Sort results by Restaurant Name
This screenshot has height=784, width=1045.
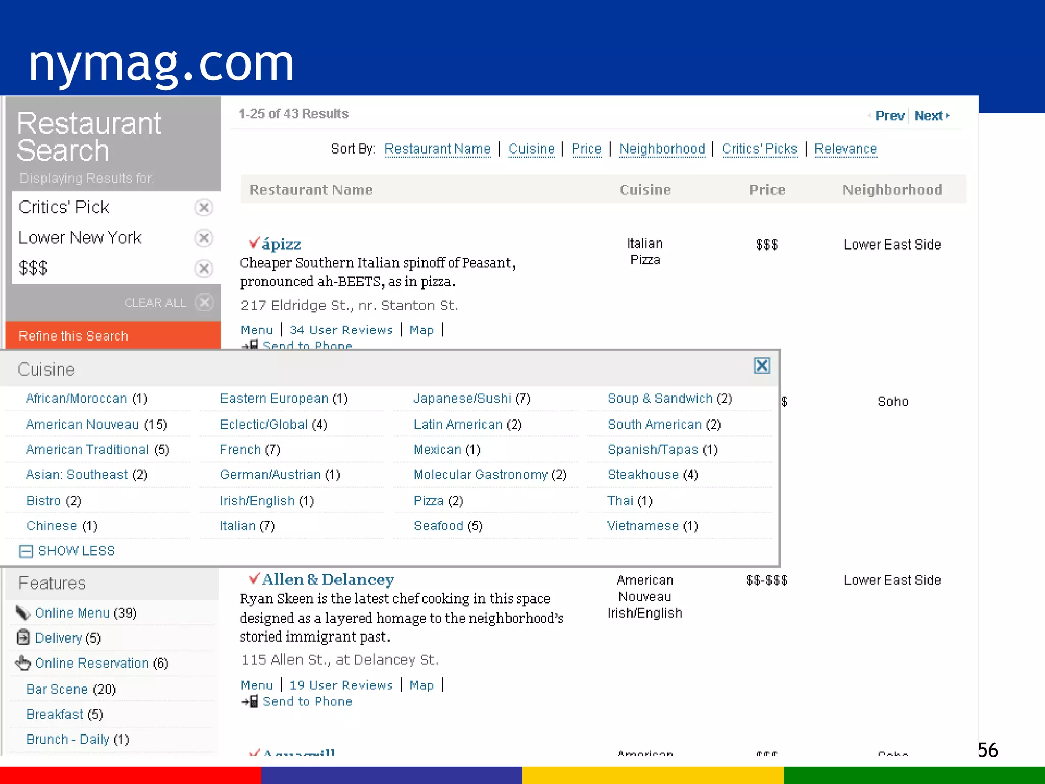tap(437, 149)
